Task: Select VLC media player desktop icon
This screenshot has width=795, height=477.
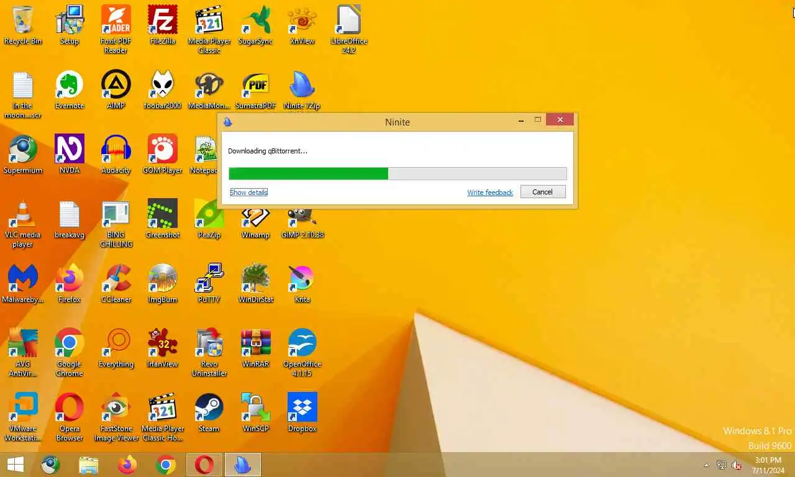Action: 23,224
